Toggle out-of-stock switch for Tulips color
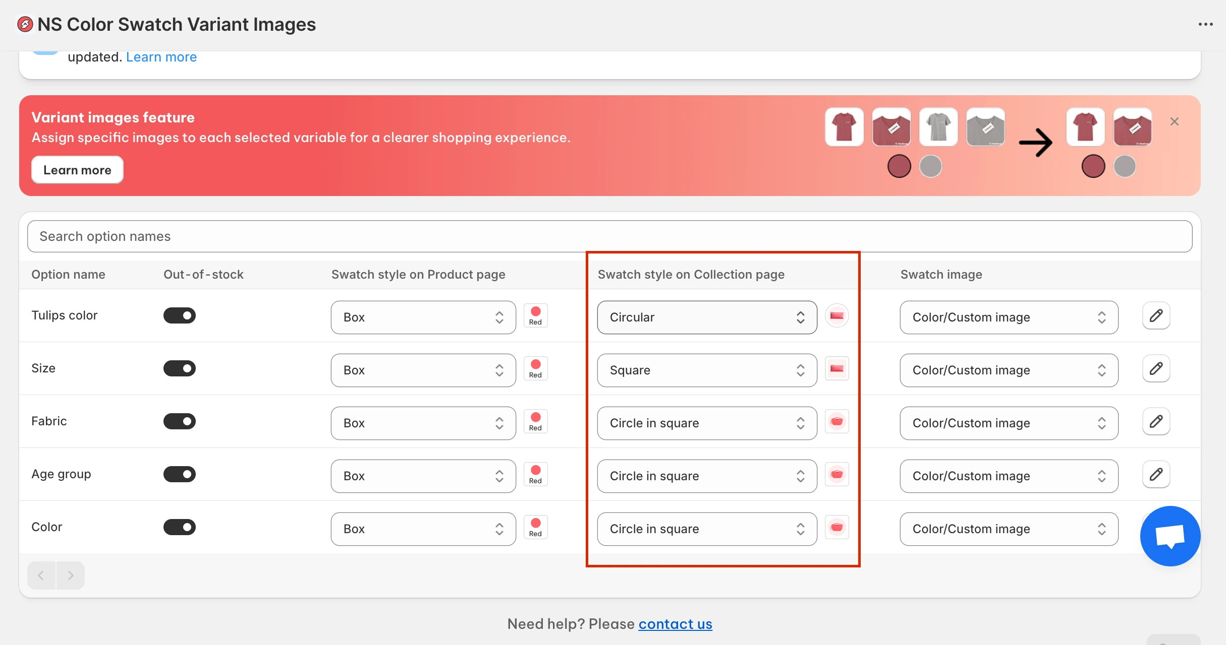Screen dimensions: 1226x645 pos(180,316)
